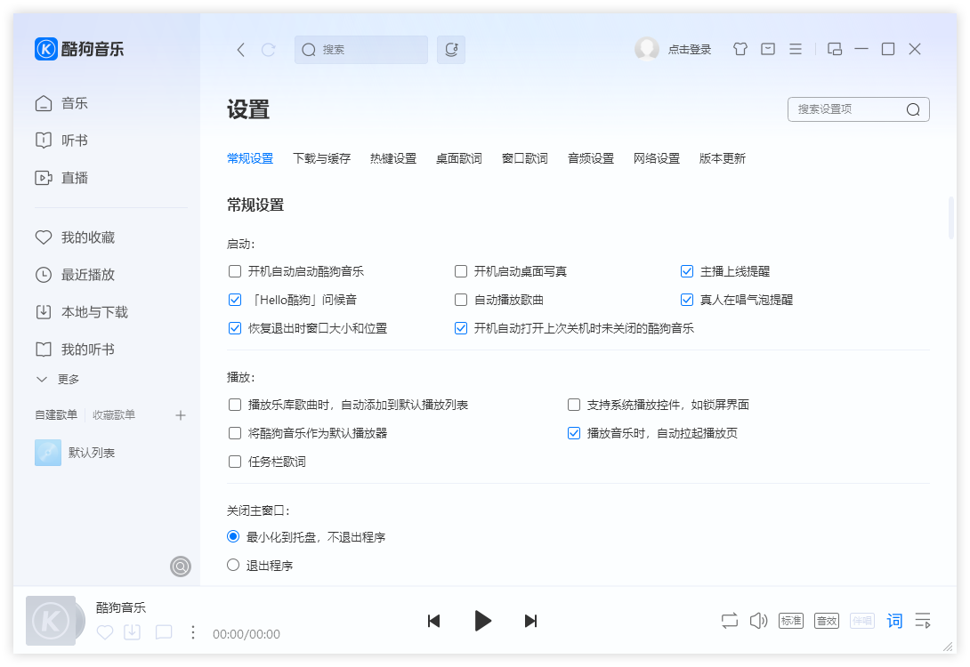Open 网络设置 tab

(x=657, y=159)
